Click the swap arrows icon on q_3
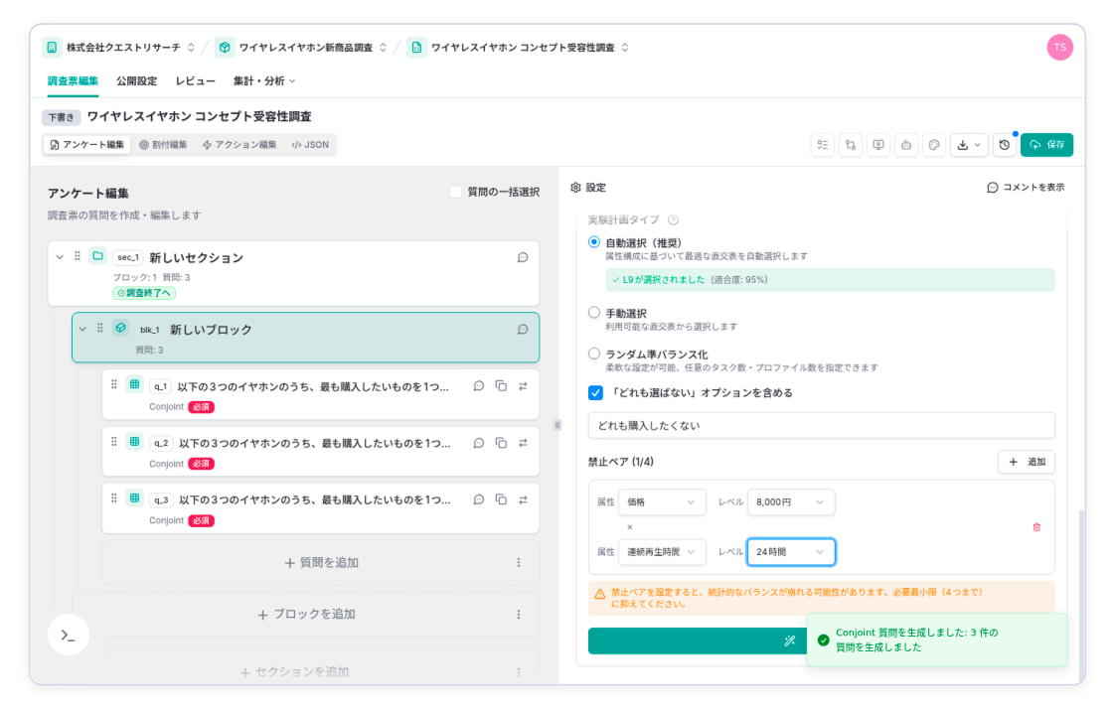The height and width of the screenshot is (711, 1113). [523, 499]
